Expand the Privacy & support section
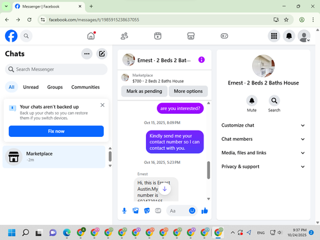 (x=263, y=166)
